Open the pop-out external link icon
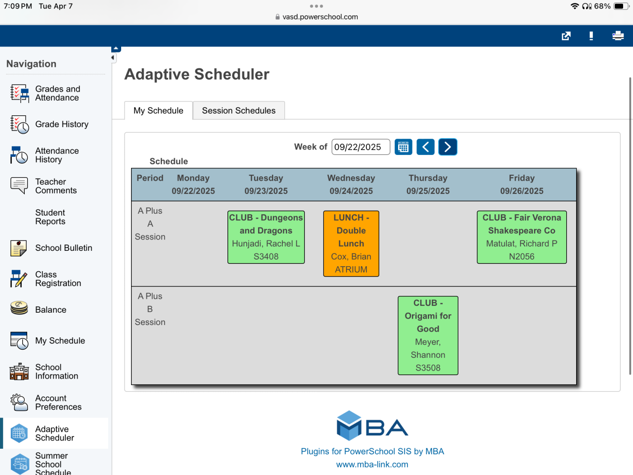The width and height of the screenshot is (633, 475). 566,36
